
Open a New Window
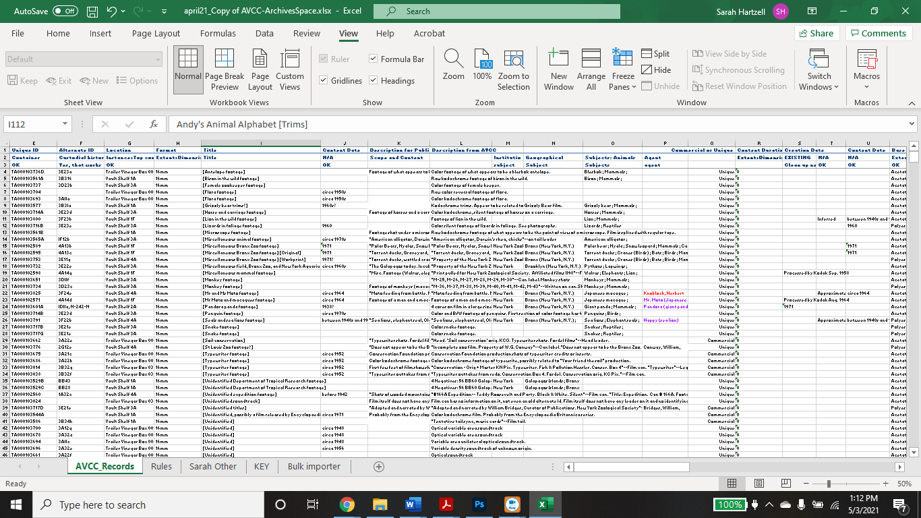pyautogui.click(x=558, y=69)
